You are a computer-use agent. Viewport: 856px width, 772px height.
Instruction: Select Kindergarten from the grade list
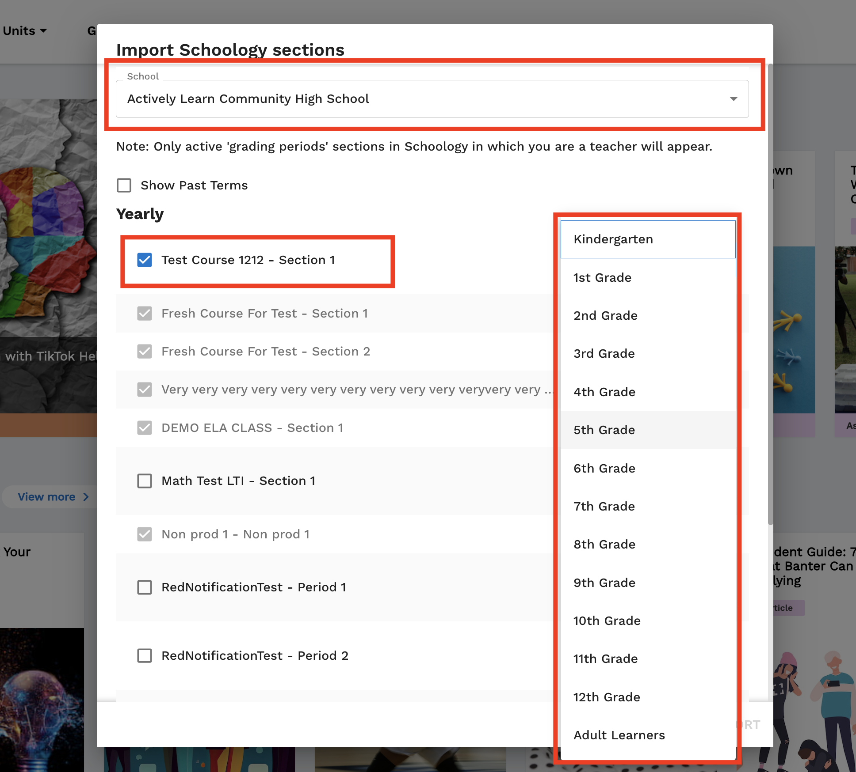pos(648,239)
